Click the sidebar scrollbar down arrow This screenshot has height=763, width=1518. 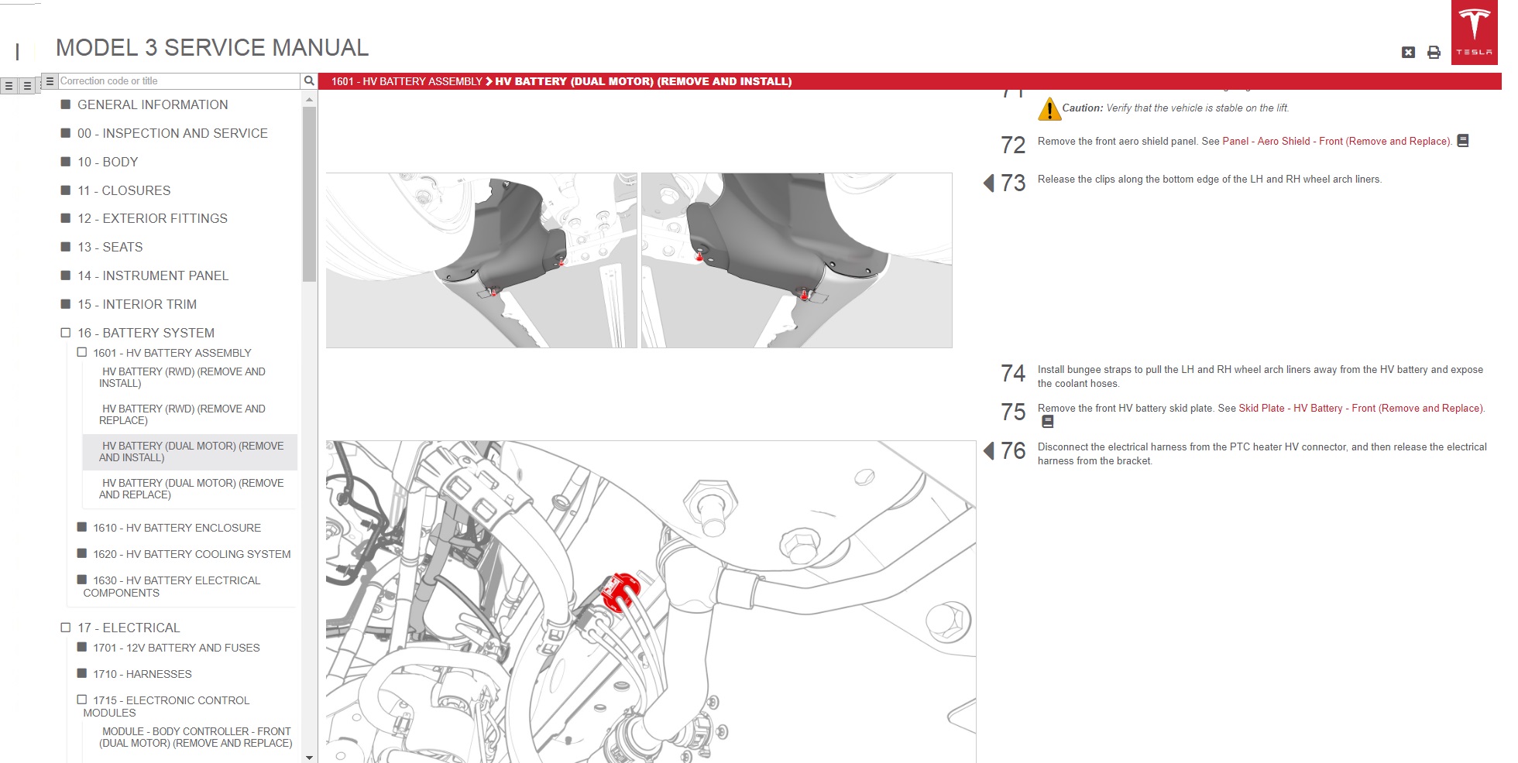pos(309,758)
